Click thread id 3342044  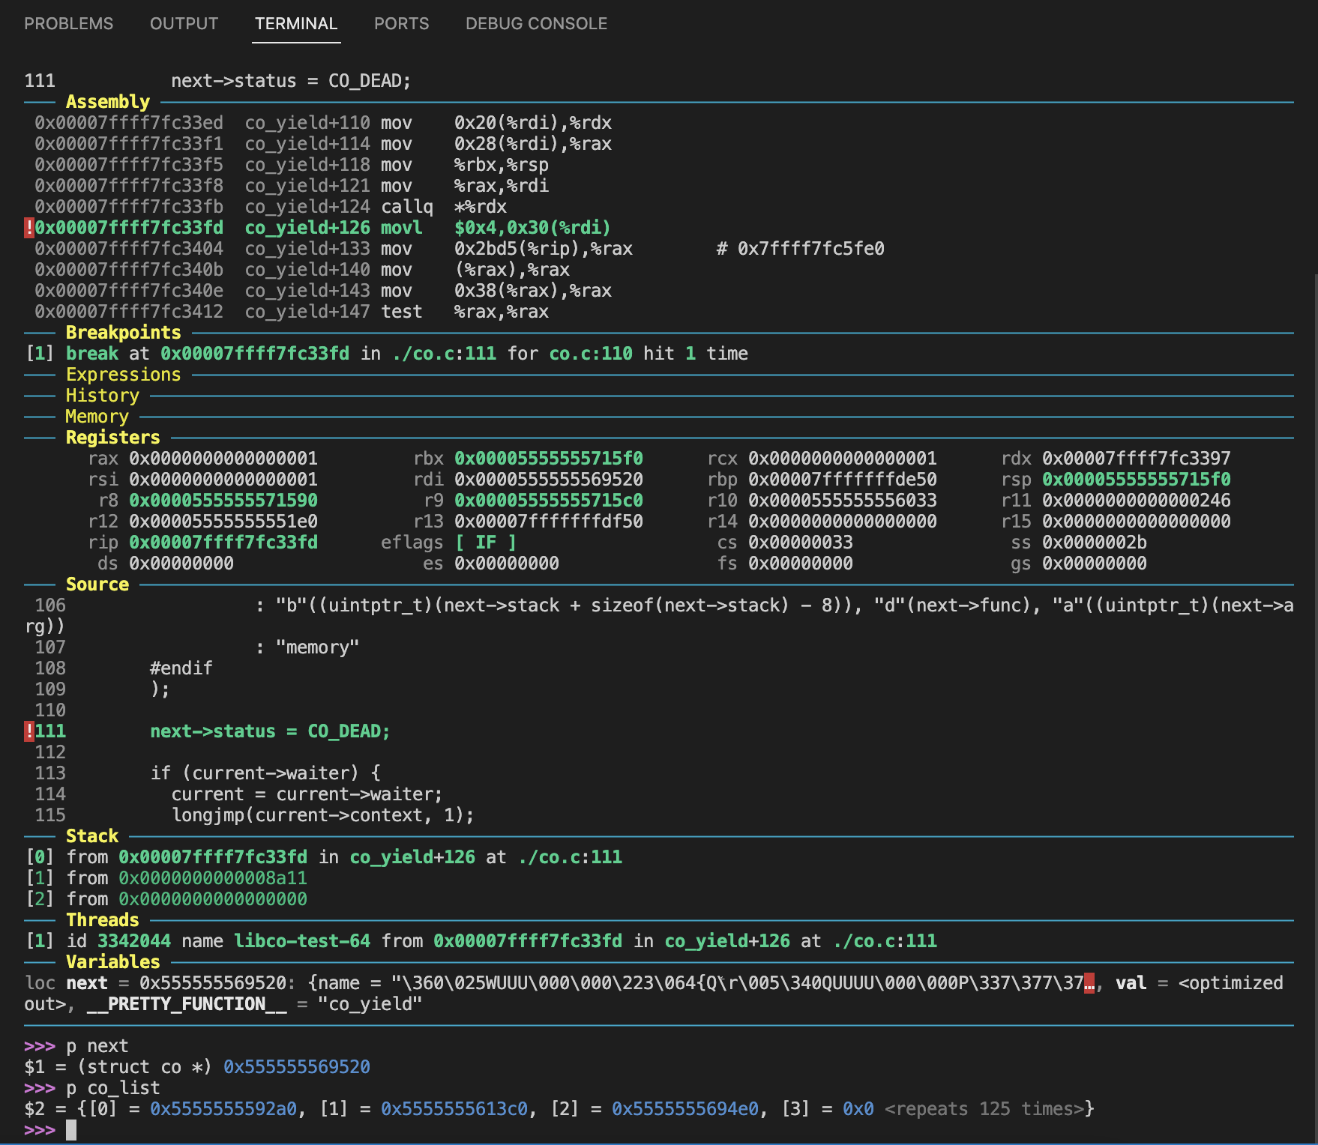134,940
